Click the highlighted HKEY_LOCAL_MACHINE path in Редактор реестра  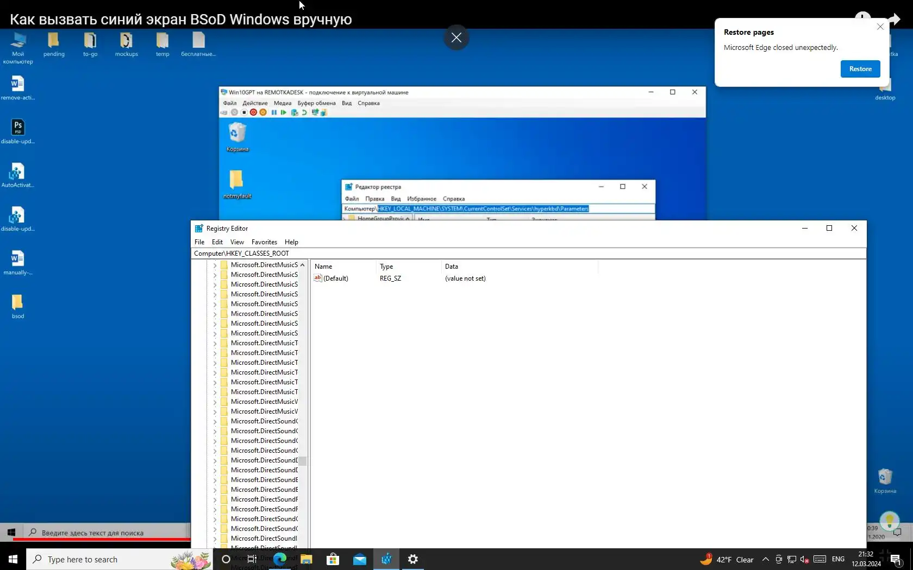point(483,208)
